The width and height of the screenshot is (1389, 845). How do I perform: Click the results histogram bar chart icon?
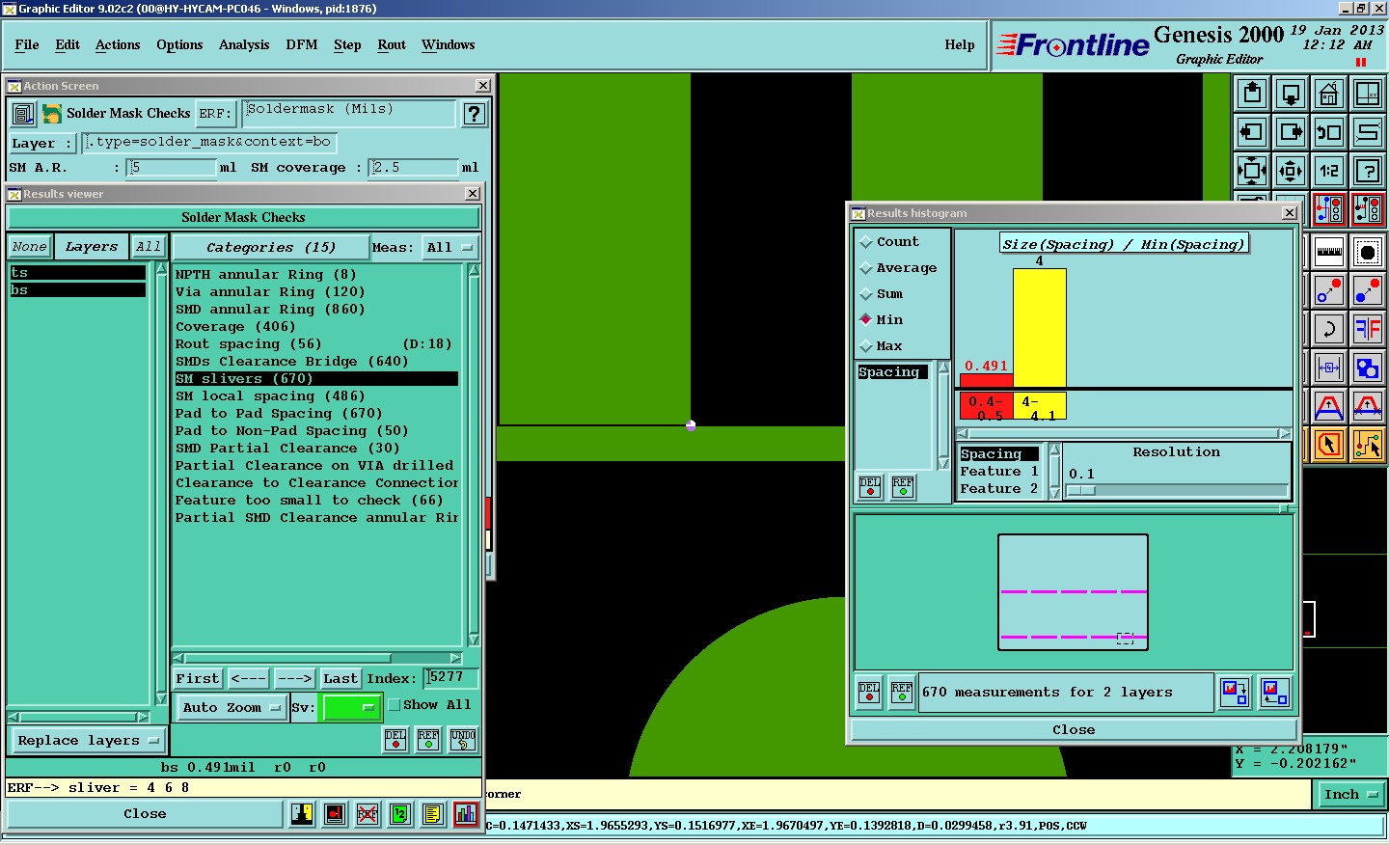click(x=466, y=814)
